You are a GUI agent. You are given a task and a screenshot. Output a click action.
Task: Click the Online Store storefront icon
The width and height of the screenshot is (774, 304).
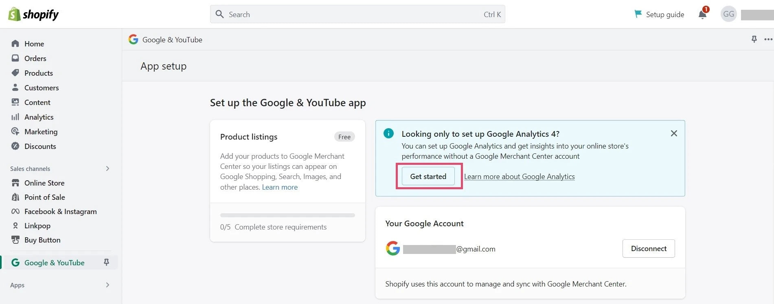pyautogui.click(x=15, y=183)
